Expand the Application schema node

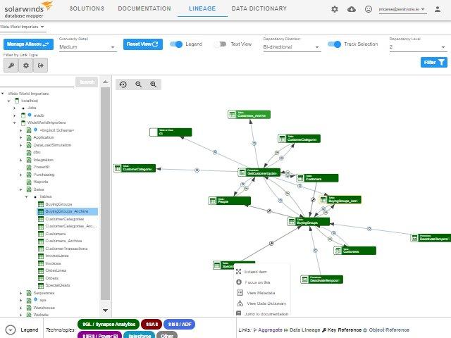click(x=20, y=138)
